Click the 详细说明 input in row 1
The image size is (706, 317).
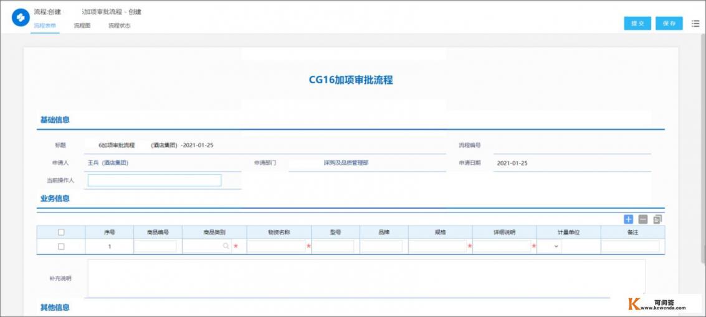tap(502, 246)
